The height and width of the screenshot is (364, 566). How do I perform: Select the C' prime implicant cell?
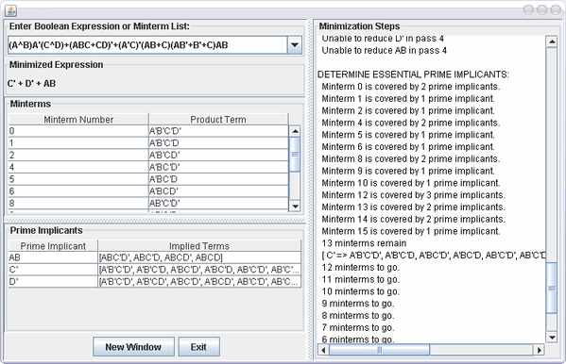coord(53,270)
